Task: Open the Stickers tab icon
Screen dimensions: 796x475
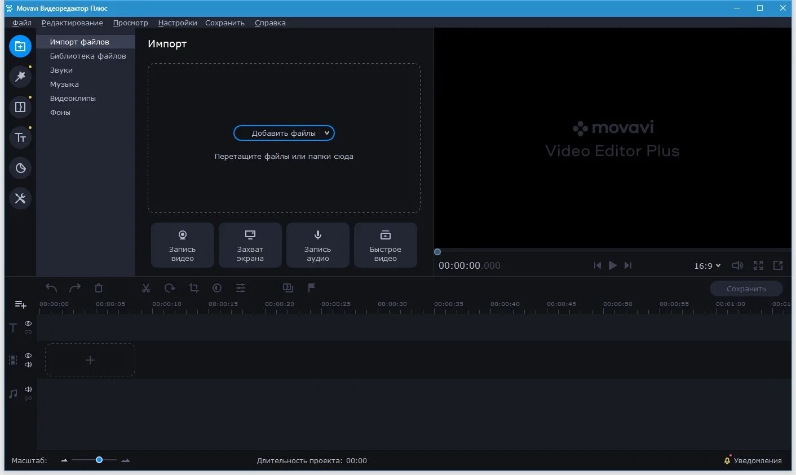Action: pos(20,167)
